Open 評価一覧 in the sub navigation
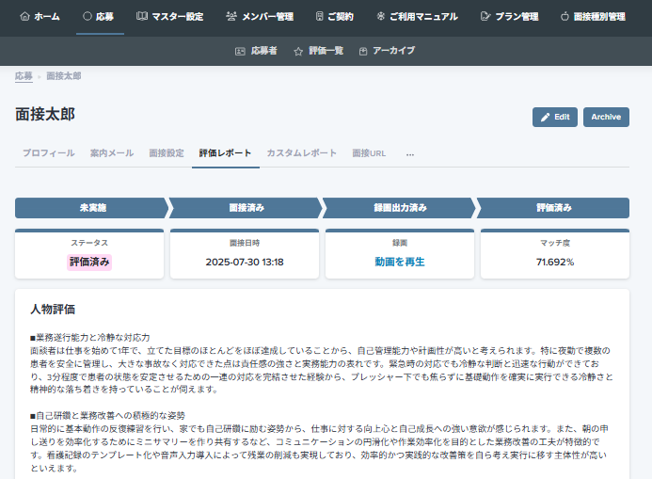The height and width of the screenshot is (479, 652). click(x=319, y=51)
